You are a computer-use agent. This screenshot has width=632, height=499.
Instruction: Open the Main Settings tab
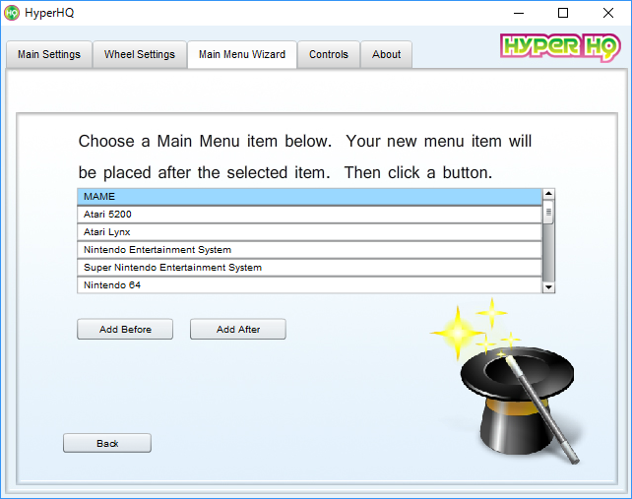(49, 54)
